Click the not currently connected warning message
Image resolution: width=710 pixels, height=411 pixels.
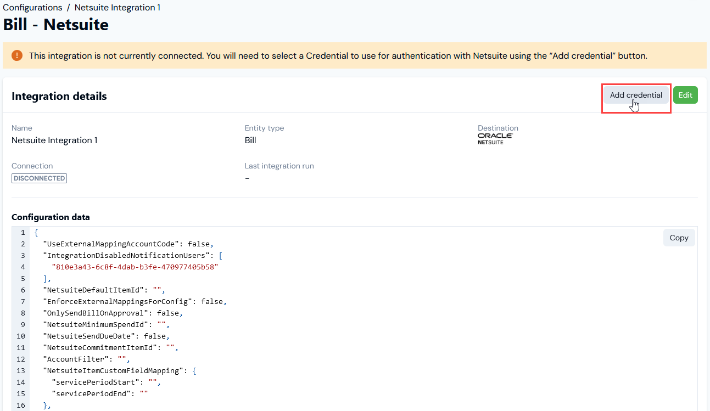click(x=338, y=55)
